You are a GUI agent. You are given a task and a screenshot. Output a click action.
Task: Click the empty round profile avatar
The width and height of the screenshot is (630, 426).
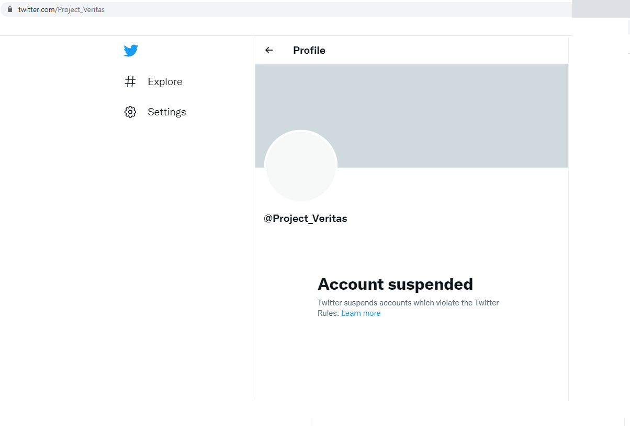pyautogui.click(x=301, y=166)
